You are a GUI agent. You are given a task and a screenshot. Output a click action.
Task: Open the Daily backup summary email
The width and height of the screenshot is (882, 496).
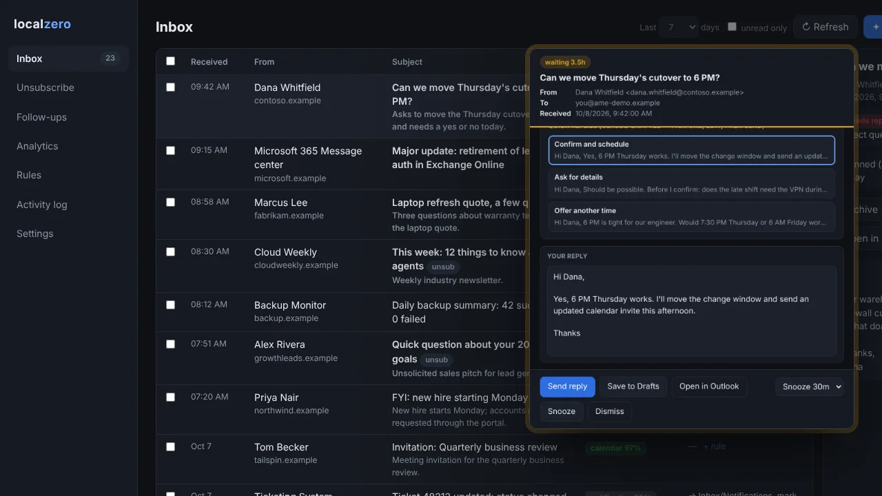pos(460,312)
